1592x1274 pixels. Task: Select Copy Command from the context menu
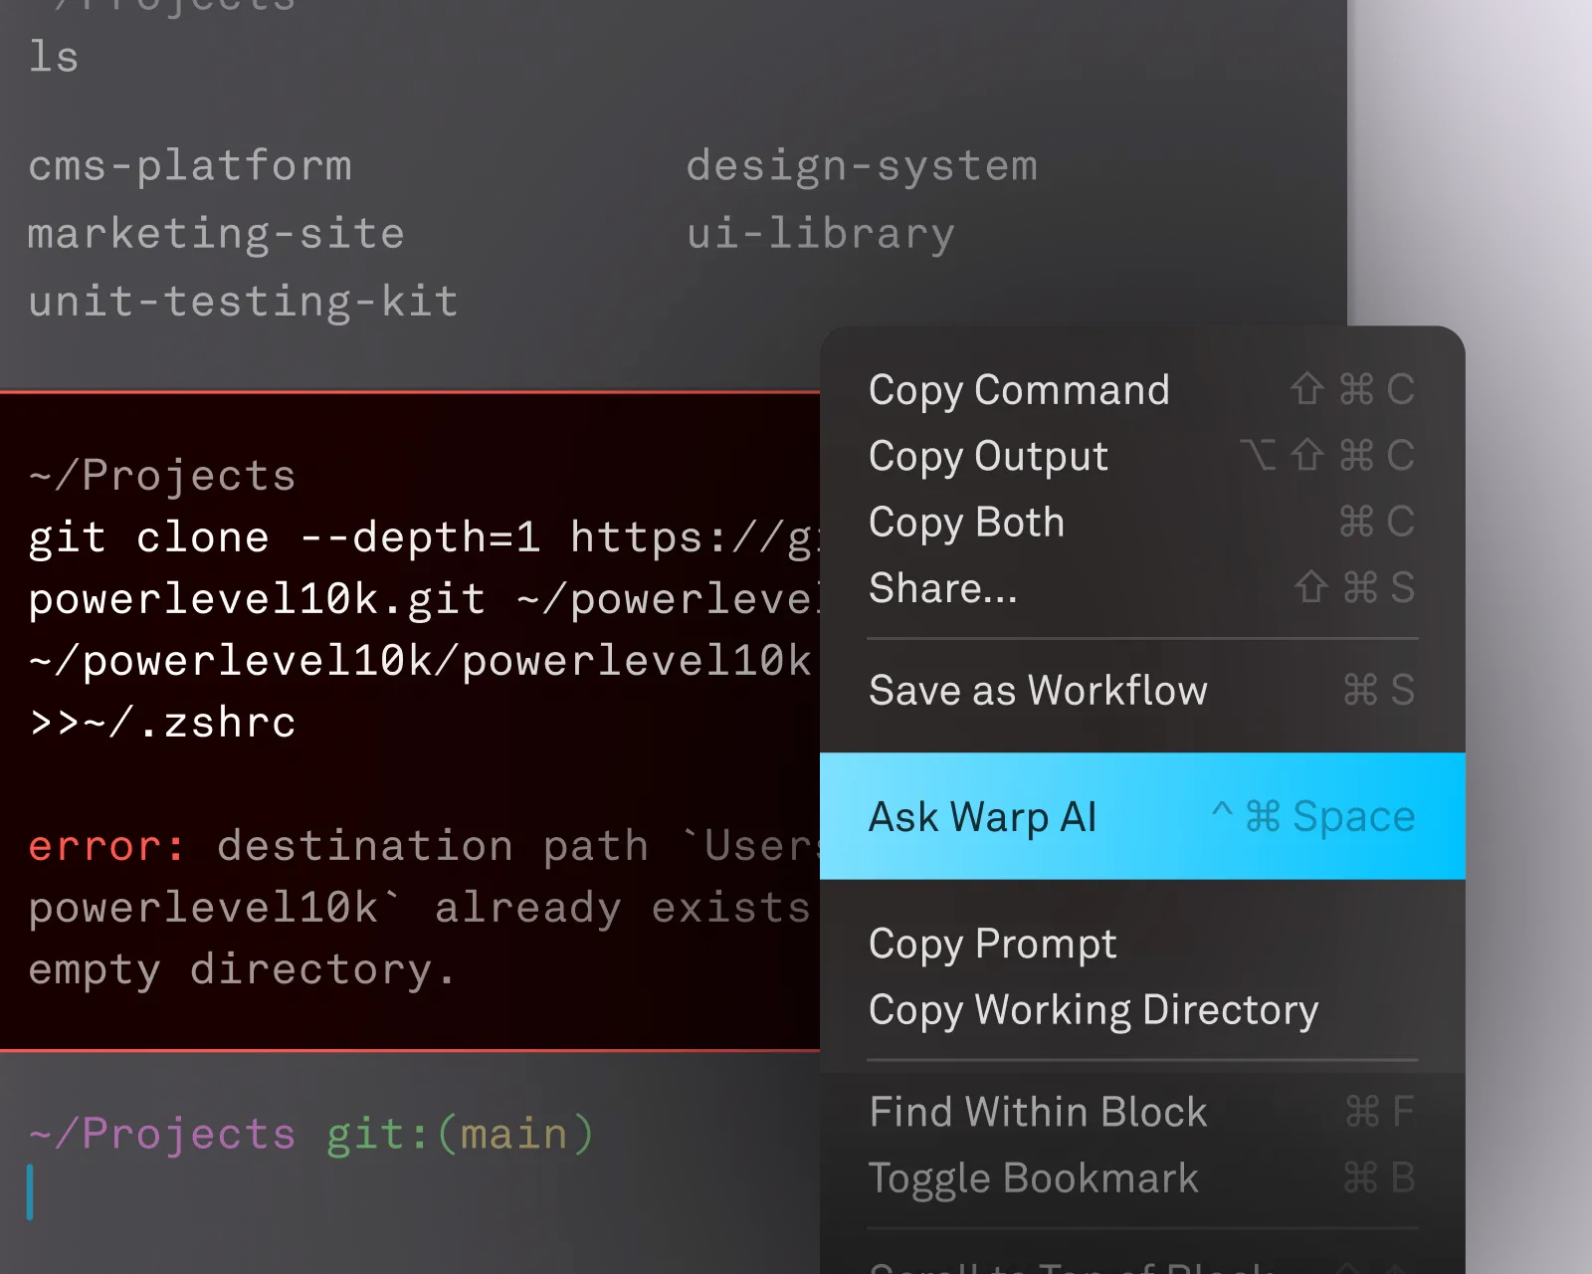(x=1018, y=390)
